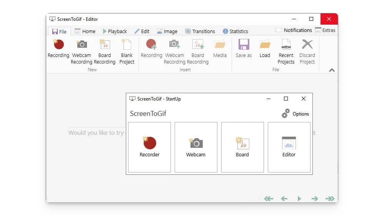Minimize the StartUp window
384x216 pixels.
269,99
